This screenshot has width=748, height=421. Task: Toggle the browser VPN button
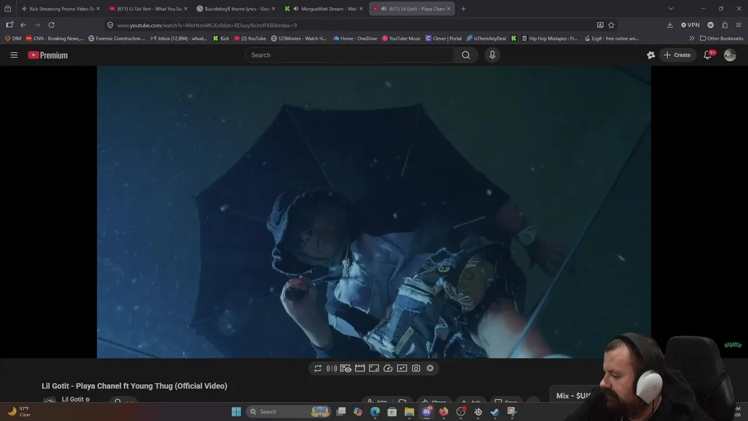(690, 25)
